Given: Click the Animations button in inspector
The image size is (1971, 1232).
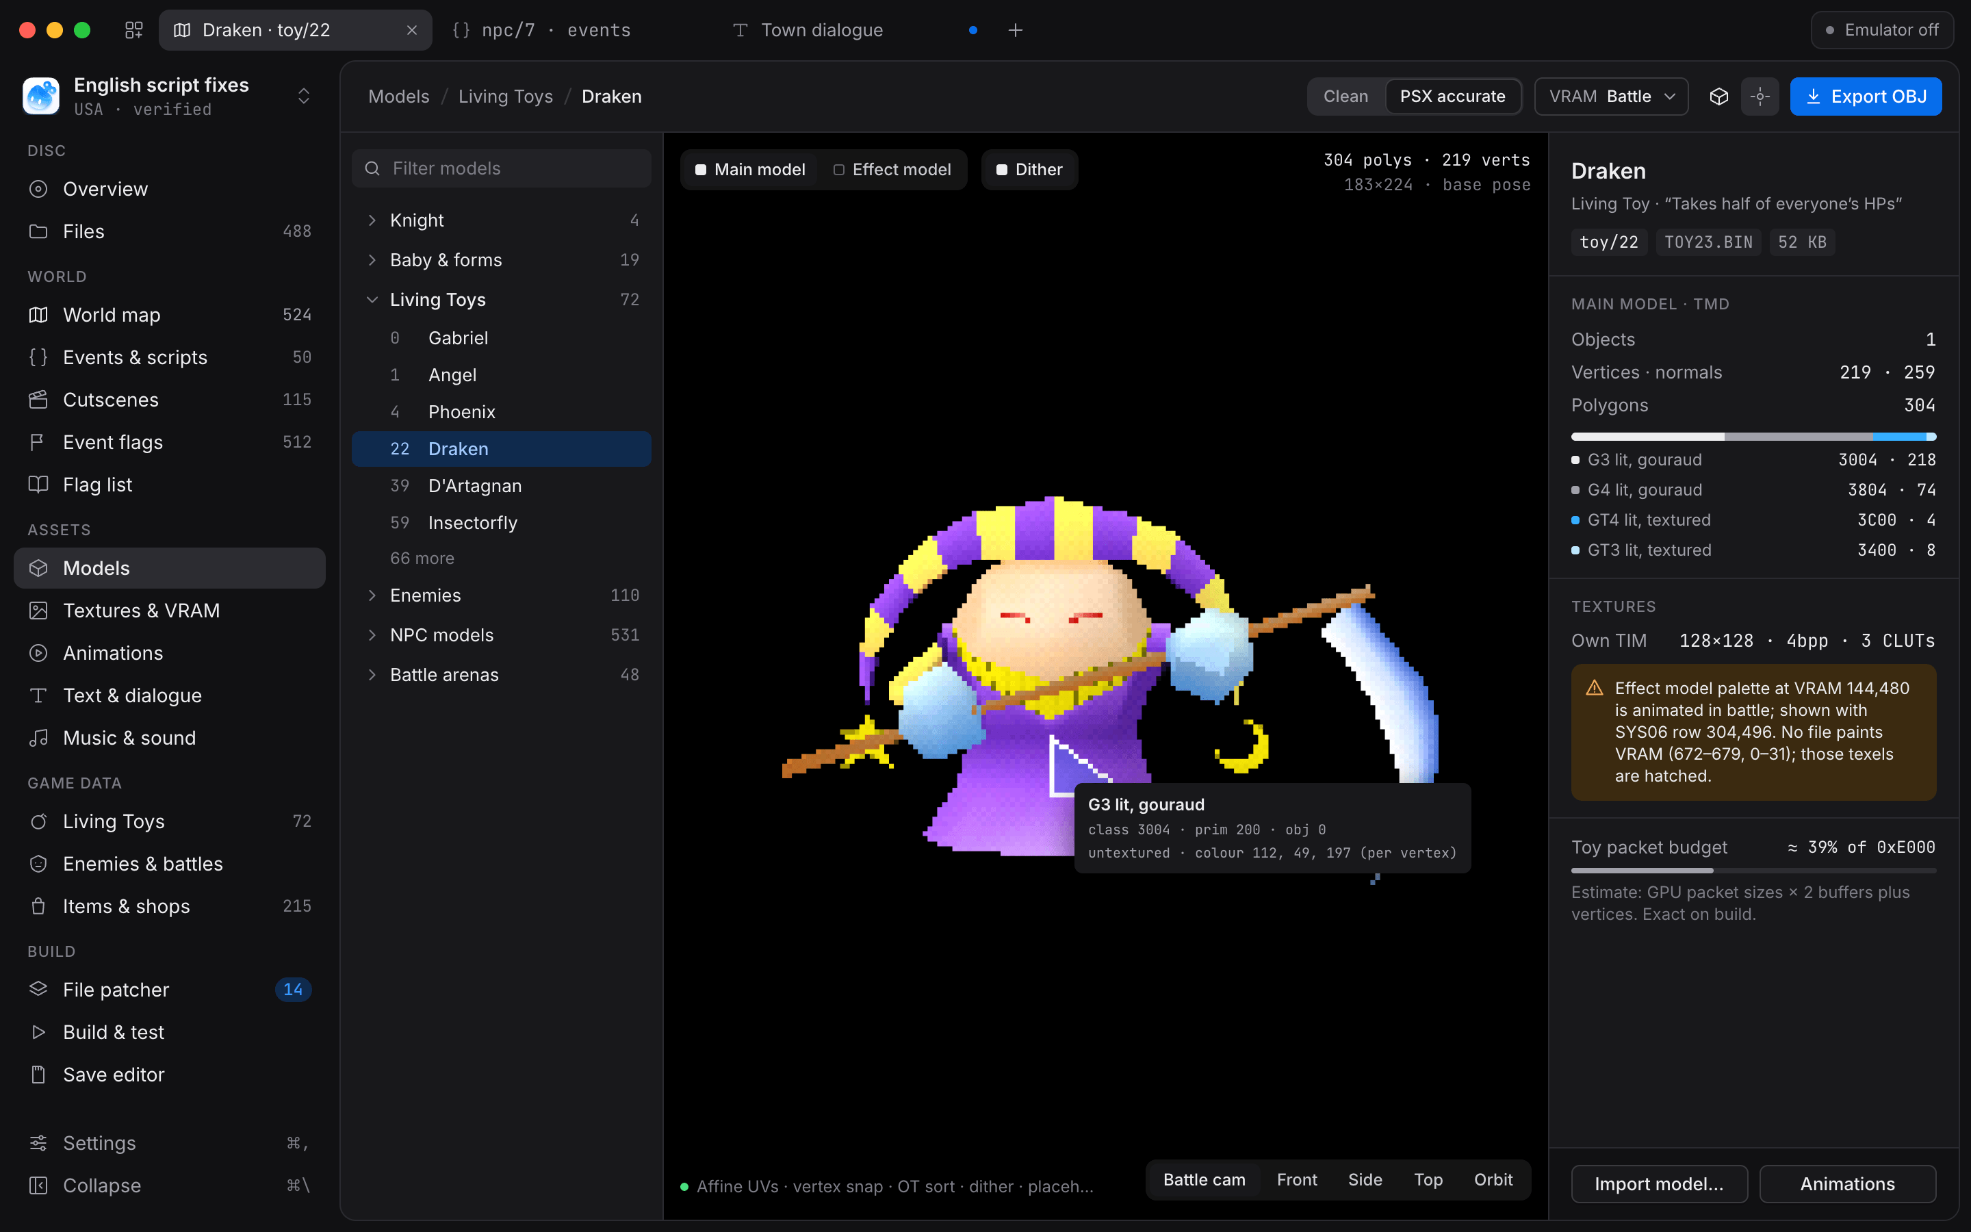Looking at the screenshot, I should tap(1847, 1183).
